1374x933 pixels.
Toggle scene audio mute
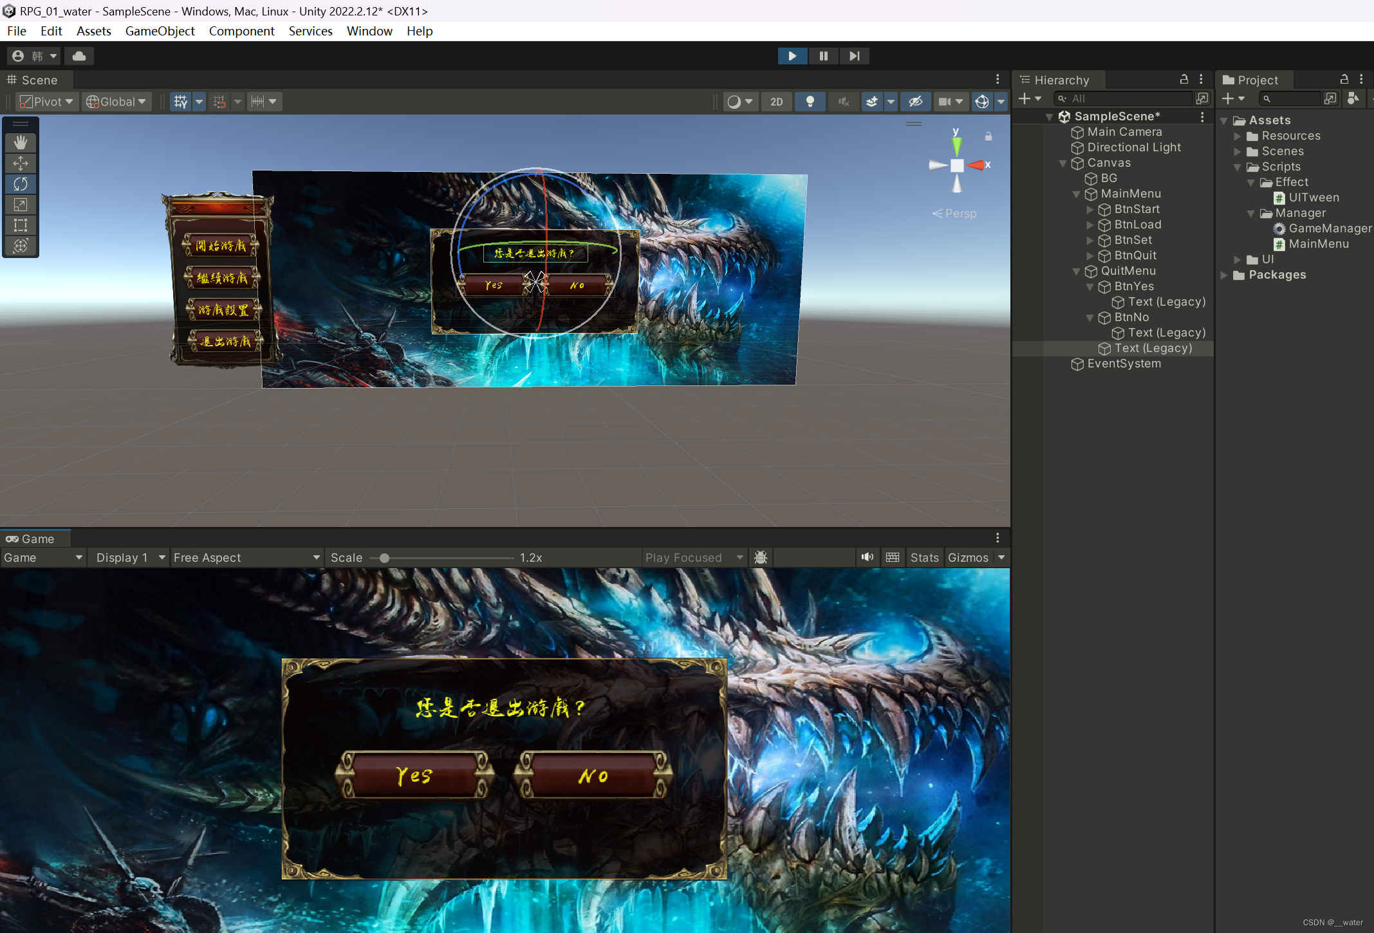[x=843, y=102]
